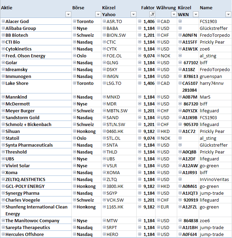Click the collapse icon next to 0460.HK
Screen dimensions: 232x238
tap(104, 131)
